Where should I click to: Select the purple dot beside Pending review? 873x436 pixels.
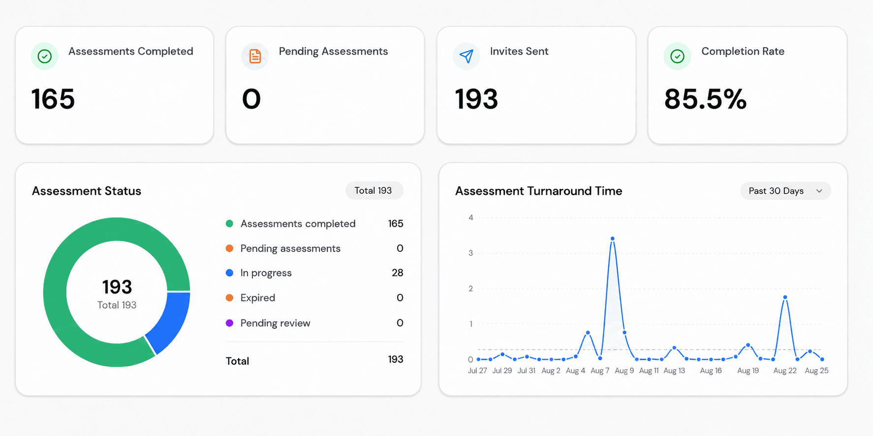[229, 323]
